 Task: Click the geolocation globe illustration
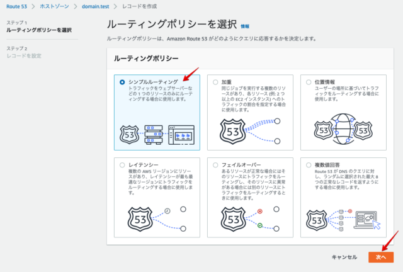[343, 129]
